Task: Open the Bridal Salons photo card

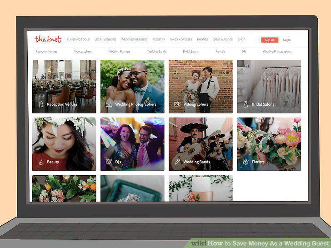Action: pyautogui.click(x=269, y=86)
